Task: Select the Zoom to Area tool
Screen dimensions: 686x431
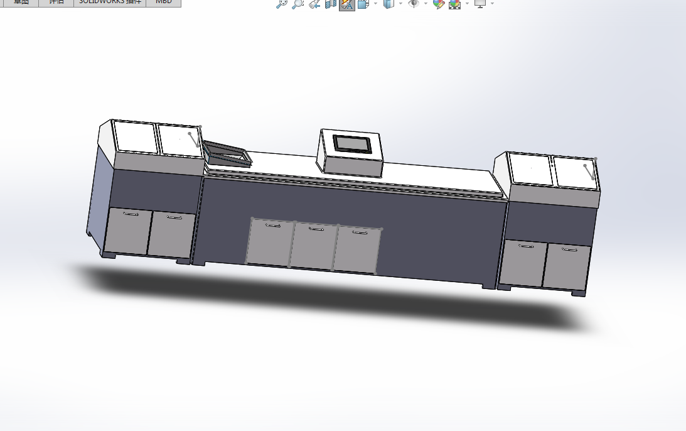Action: [x=298, y=4]
